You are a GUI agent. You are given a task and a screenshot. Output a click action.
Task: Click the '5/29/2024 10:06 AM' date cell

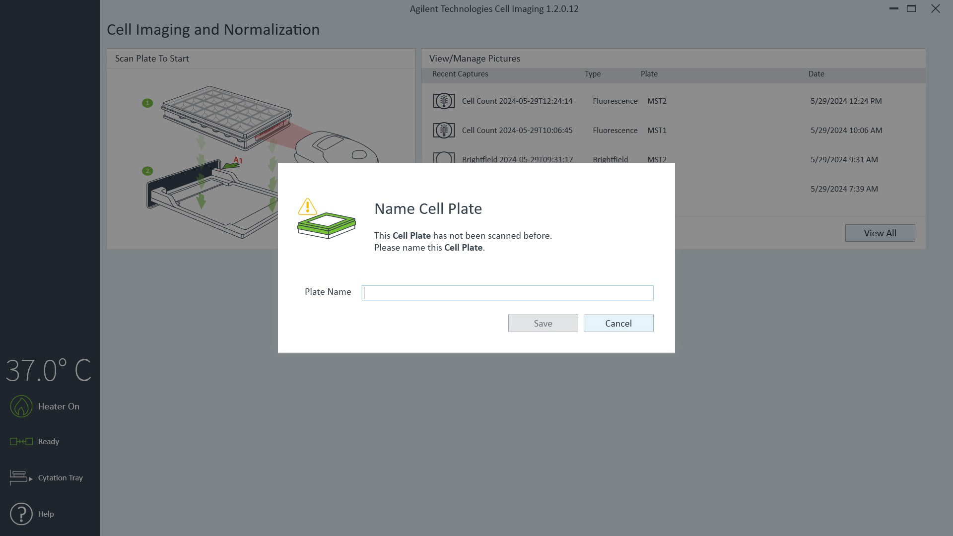846,131
